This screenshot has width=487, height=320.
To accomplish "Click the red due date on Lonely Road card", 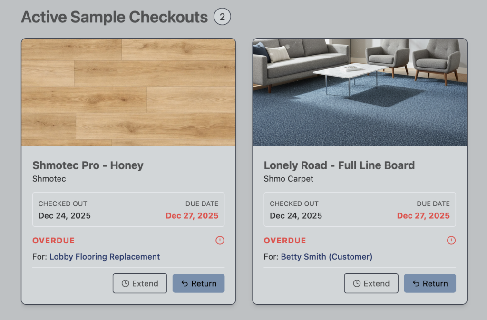I will (423, 216).
